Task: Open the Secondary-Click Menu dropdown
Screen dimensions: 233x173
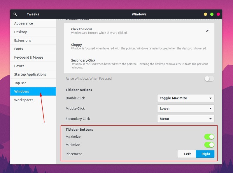Action: (185, 119)
